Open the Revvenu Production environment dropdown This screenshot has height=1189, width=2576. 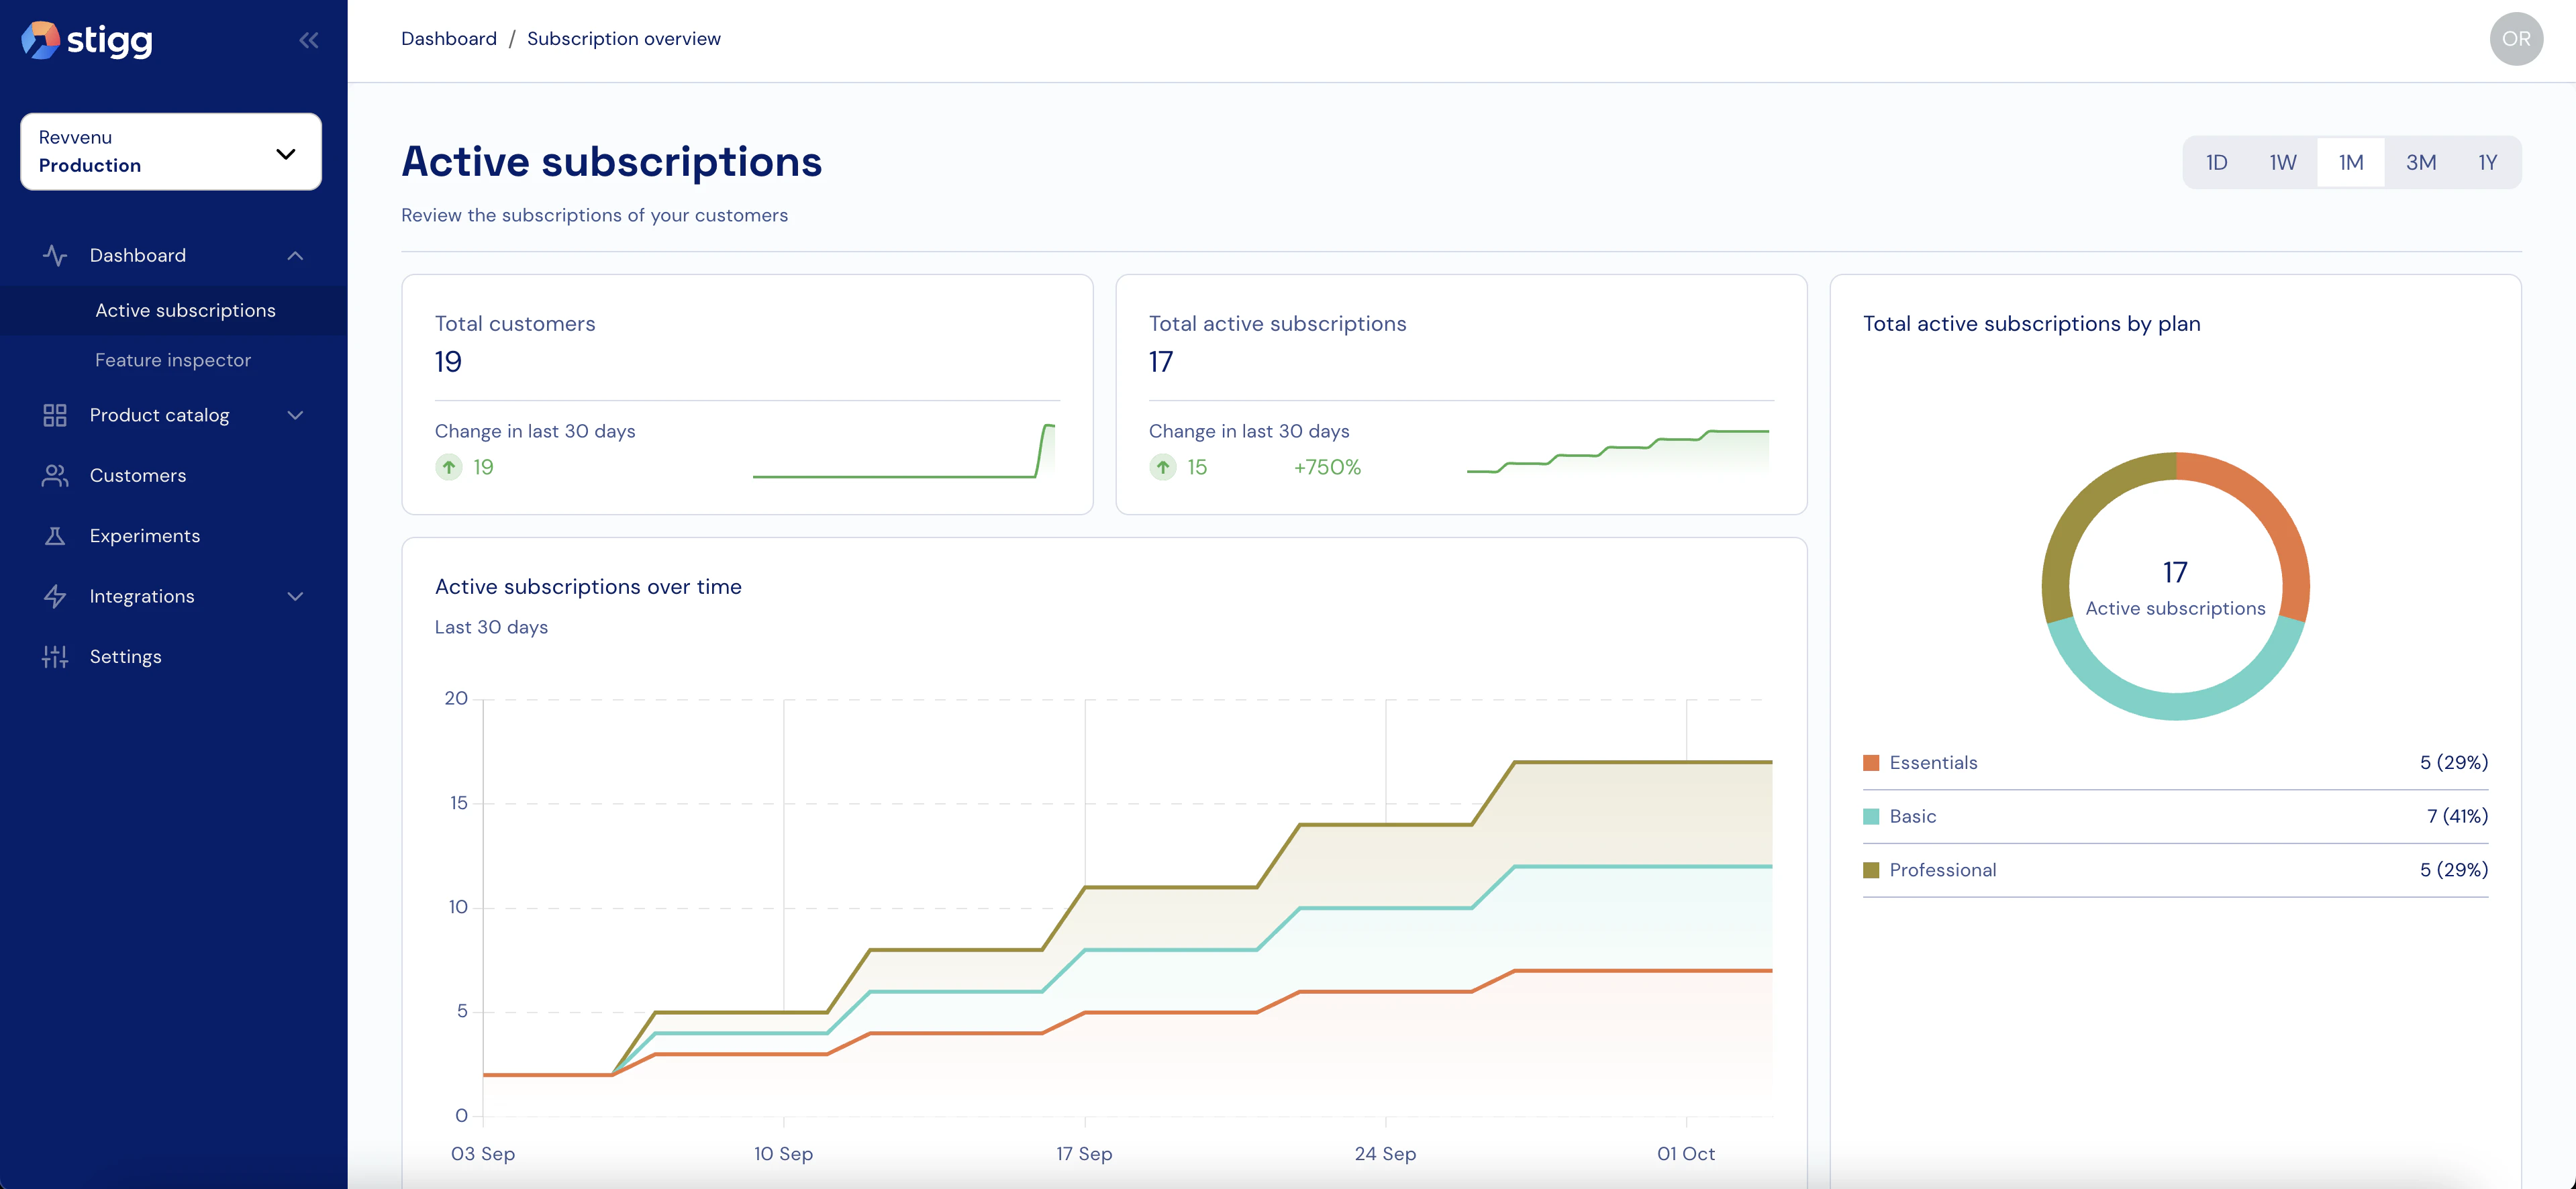(x=171, y=152)
